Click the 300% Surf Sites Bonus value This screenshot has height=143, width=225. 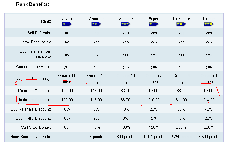click(209, 128)
